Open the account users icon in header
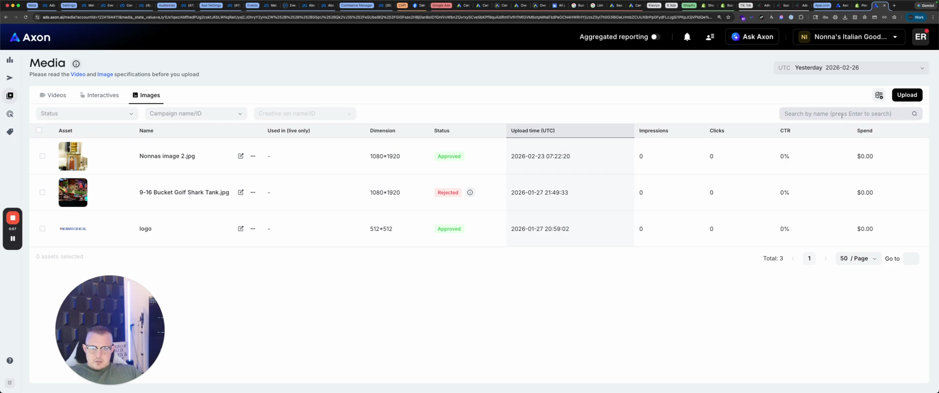The height and width of the screenshot is (393, 939). click(x=710, y=37)
